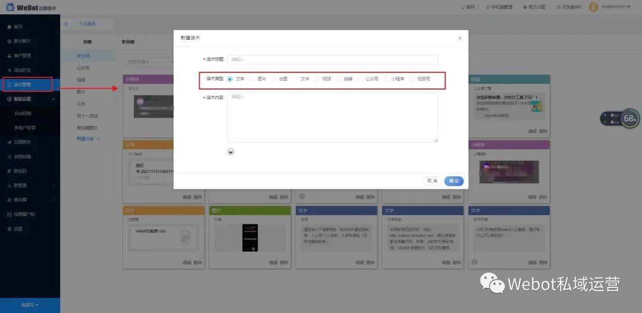
Task: Open 自动回复 under 智能设置
Action: tap(23, 113)
